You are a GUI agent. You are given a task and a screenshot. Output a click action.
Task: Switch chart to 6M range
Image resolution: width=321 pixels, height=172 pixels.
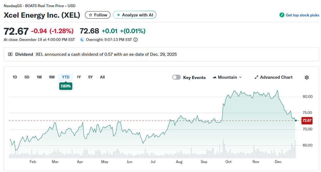[52, 77]
